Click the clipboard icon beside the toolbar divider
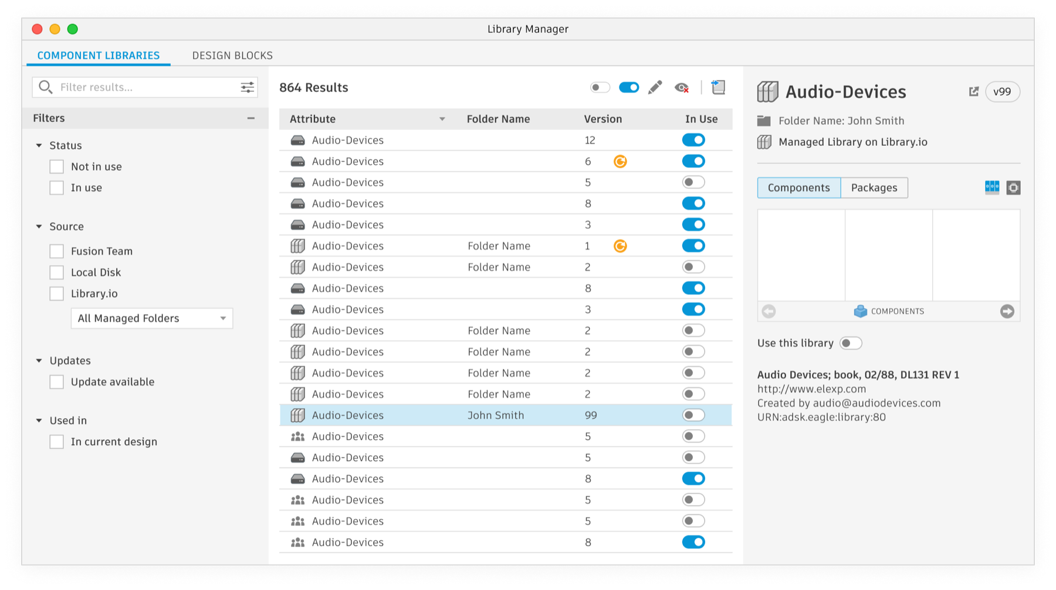 pyautogui.click(x=718, y=87)
